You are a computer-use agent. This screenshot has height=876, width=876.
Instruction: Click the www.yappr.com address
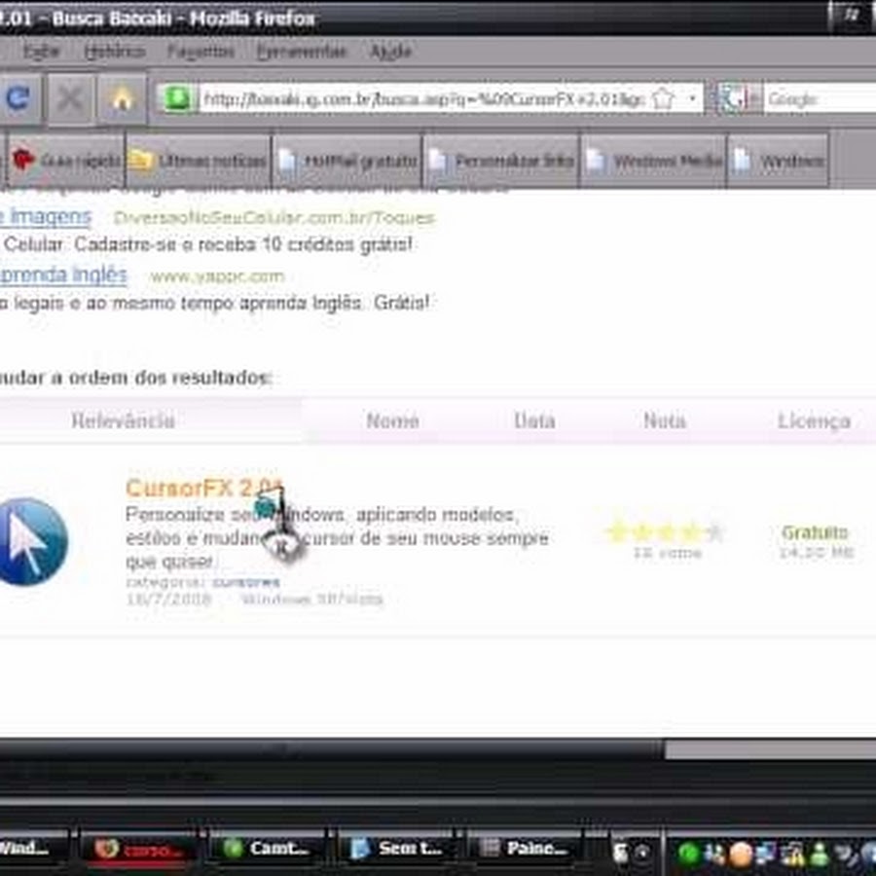(x=217, y=276)
